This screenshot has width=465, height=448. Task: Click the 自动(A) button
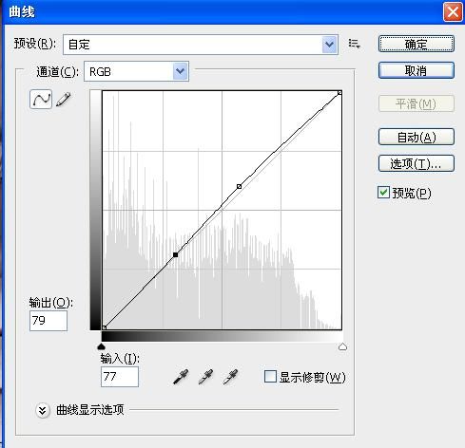[417, 137]
